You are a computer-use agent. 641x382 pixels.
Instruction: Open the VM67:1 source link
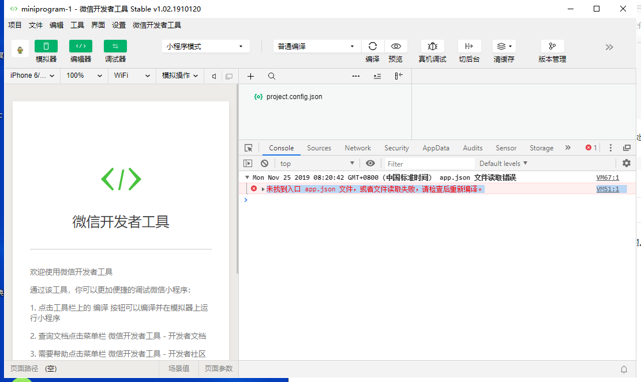[x=608, y=177]
